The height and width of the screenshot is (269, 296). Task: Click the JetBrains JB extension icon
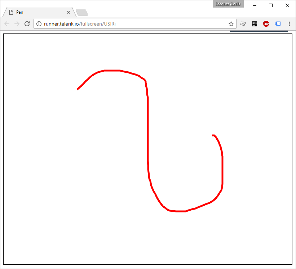tap(255, 24)
